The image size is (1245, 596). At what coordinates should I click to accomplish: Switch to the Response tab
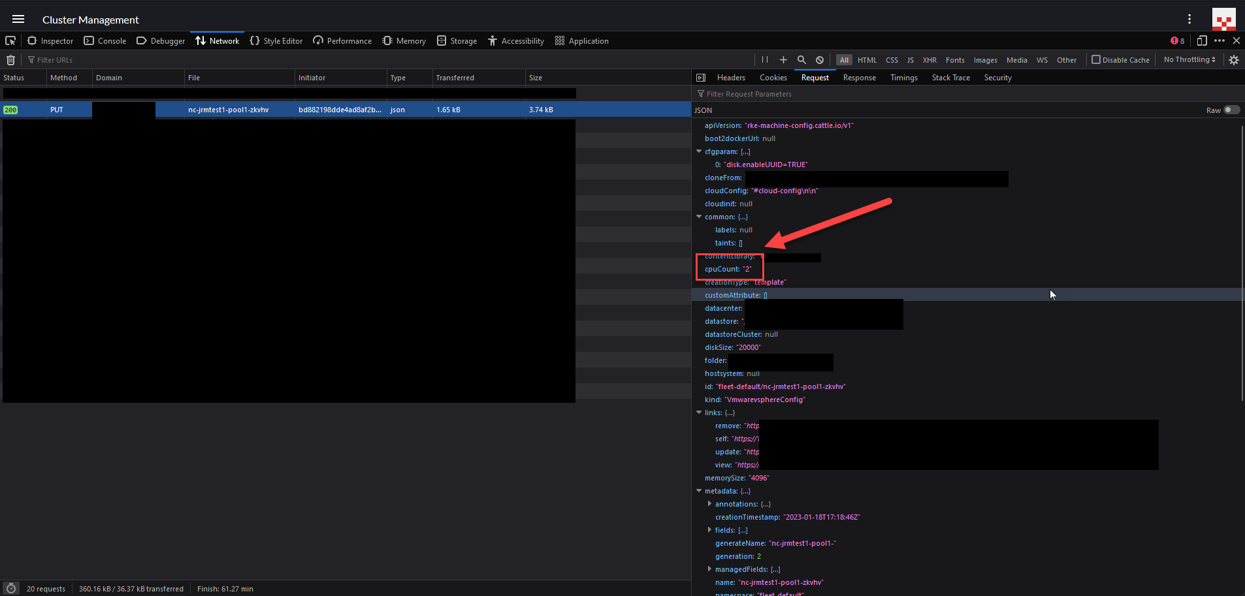coord(859,77)
